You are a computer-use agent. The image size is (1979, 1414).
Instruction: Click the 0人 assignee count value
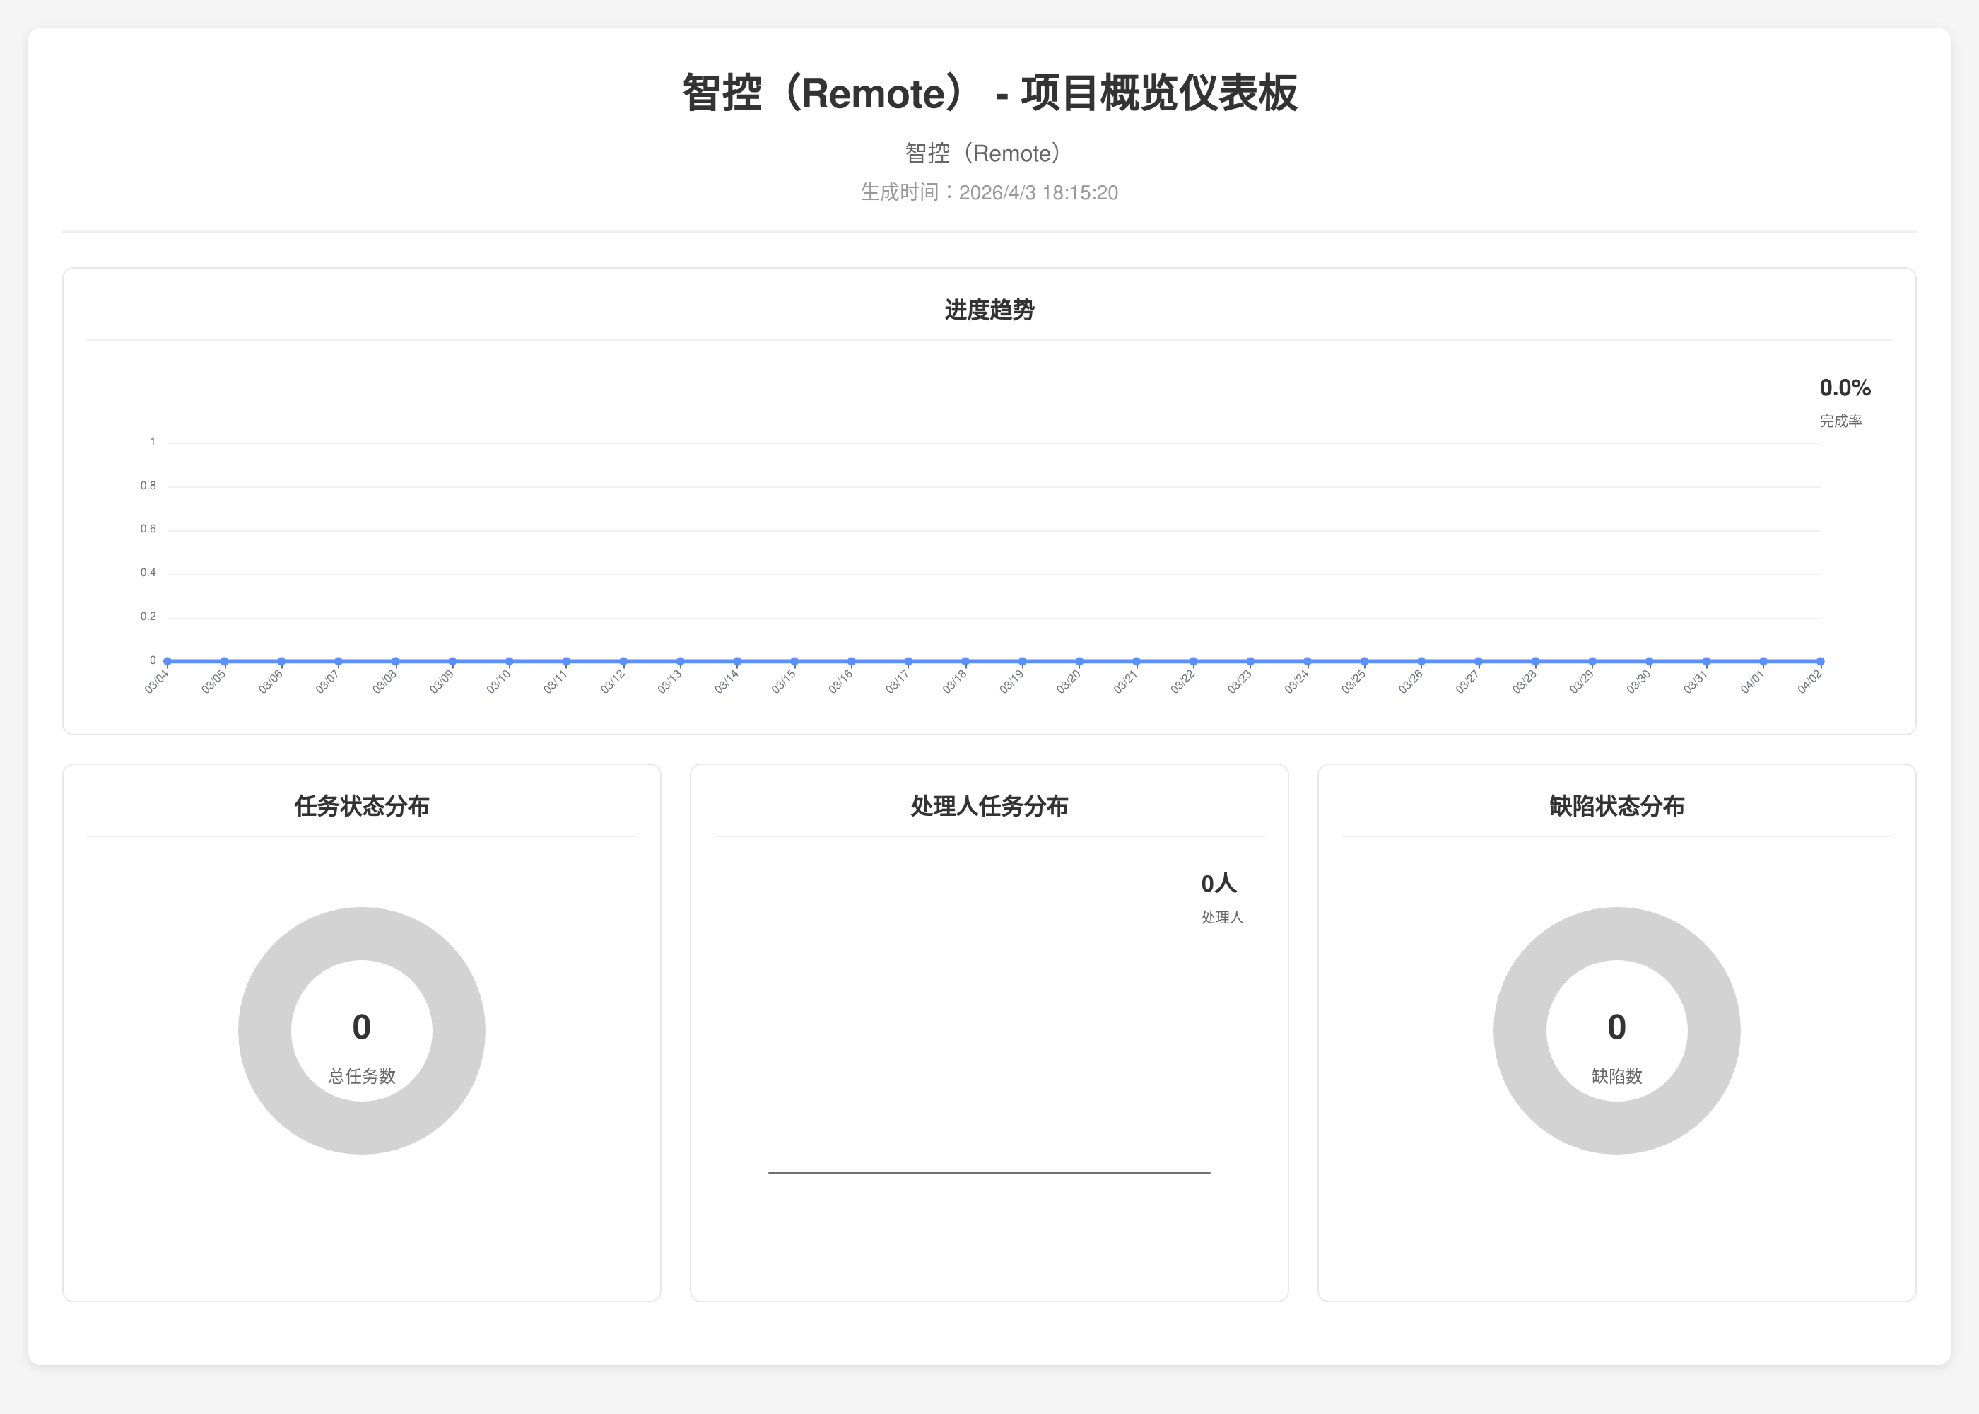[1218, 884]
